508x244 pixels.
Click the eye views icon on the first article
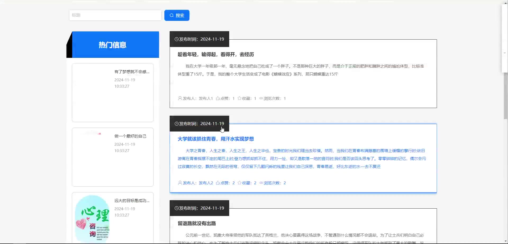261,98
